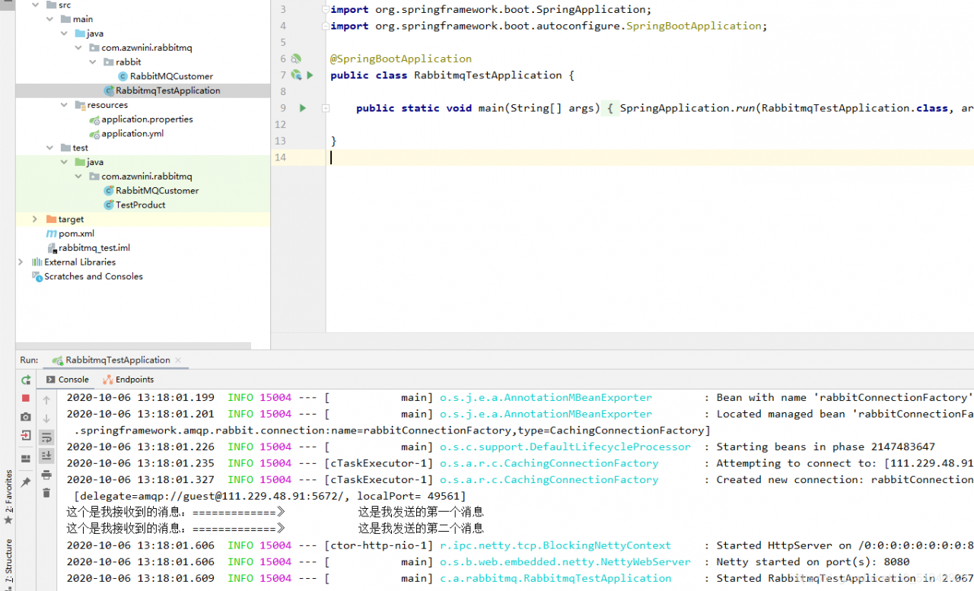This screenshot has width=974, height=591.
Task: Click the Exit icon in the Run toolbar
Action: (26, 436)
